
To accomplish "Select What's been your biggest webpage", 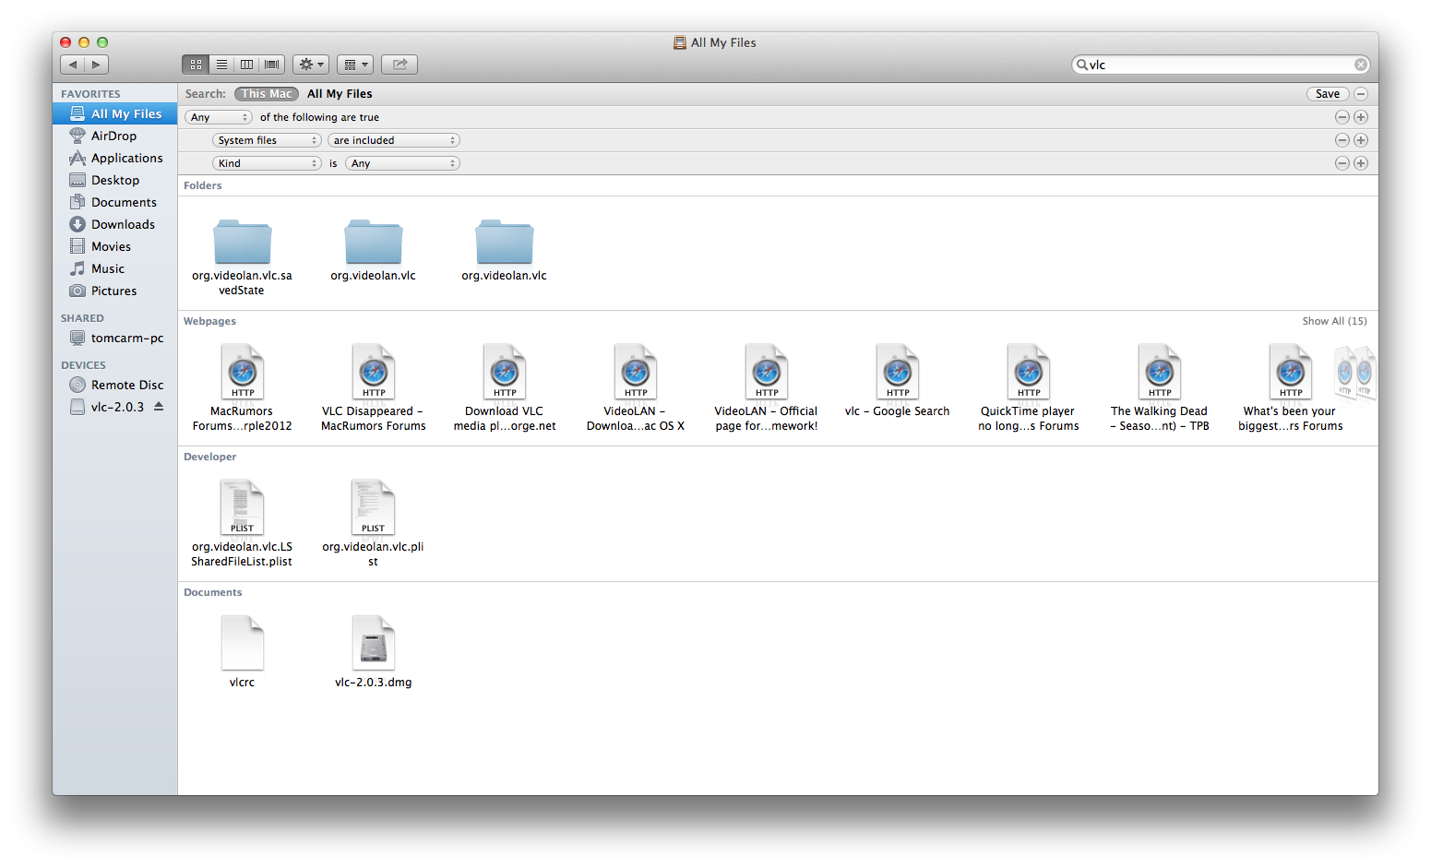I will coord(1291,387).
